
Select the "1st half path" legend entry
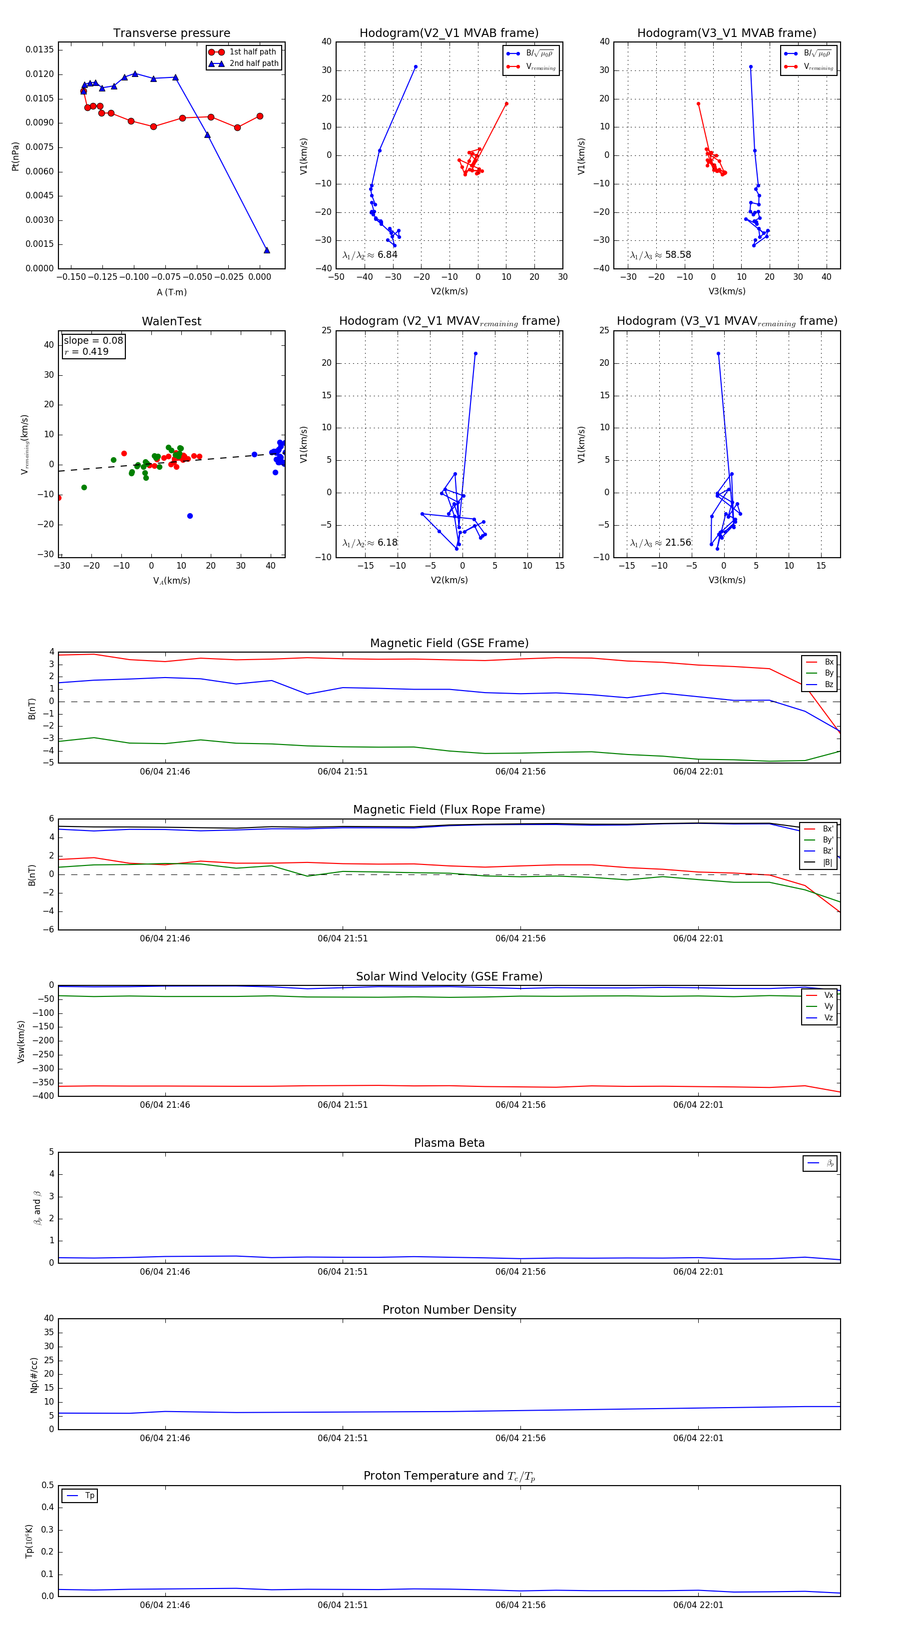244,52
